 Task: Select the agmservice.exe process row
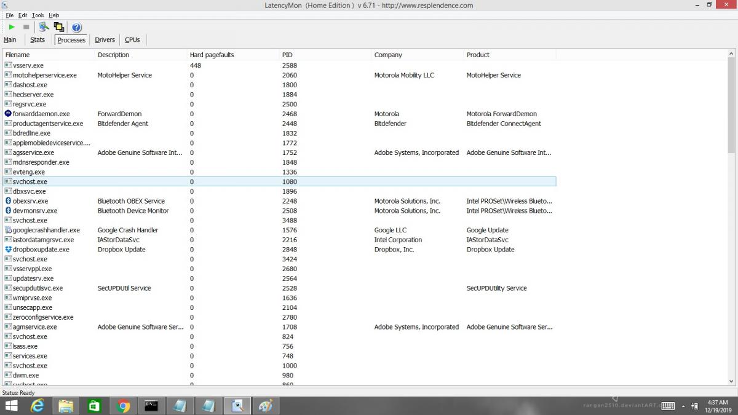tap(279, 327)
